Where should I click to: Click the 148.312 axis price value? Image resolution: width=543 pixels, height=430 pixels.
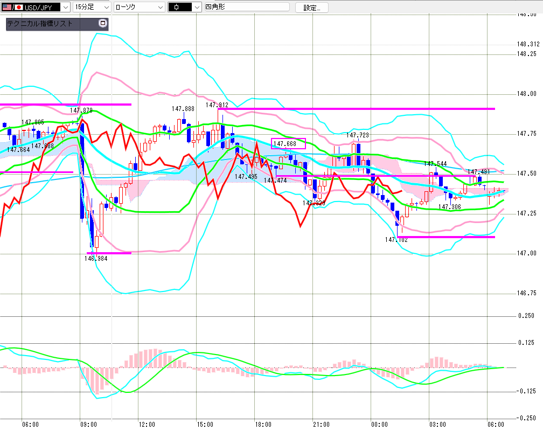[528, 44]
